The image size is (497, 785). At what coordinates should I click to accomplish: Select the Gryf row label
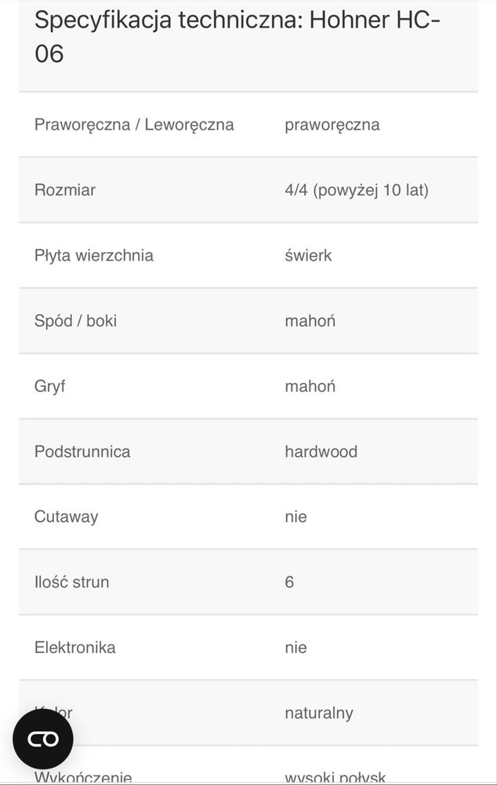pos(49,386)
